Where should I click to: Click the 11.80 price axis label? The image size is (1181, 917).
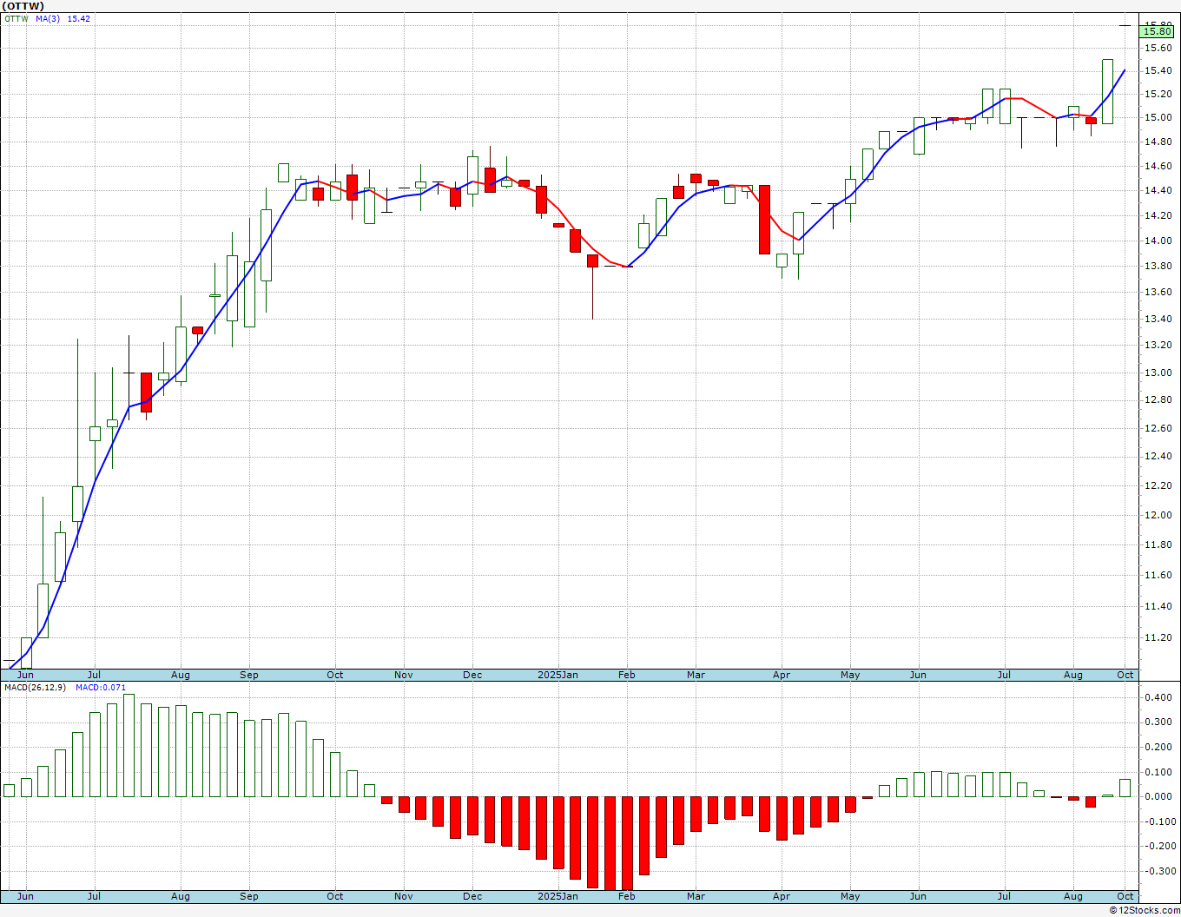pyautogui.click(x=1158, y=545)
